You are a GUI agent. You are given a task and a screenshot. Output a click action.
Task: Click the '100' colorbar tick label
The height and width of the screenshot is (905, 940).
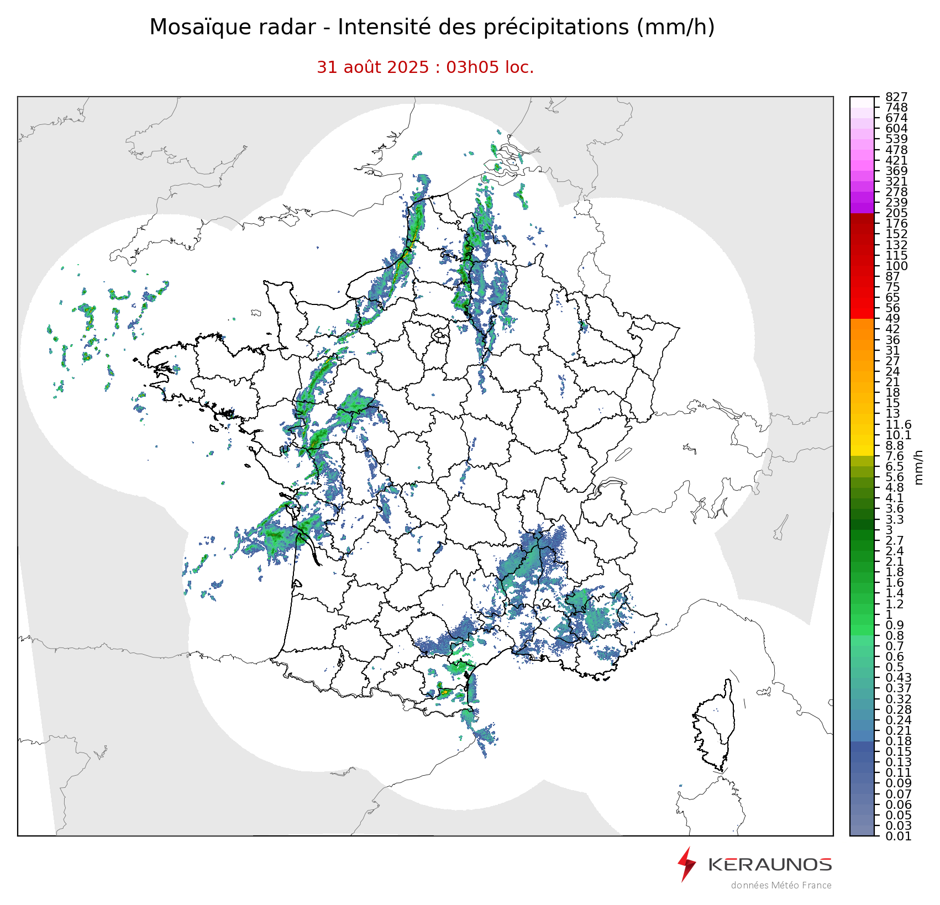coord(896,266)
